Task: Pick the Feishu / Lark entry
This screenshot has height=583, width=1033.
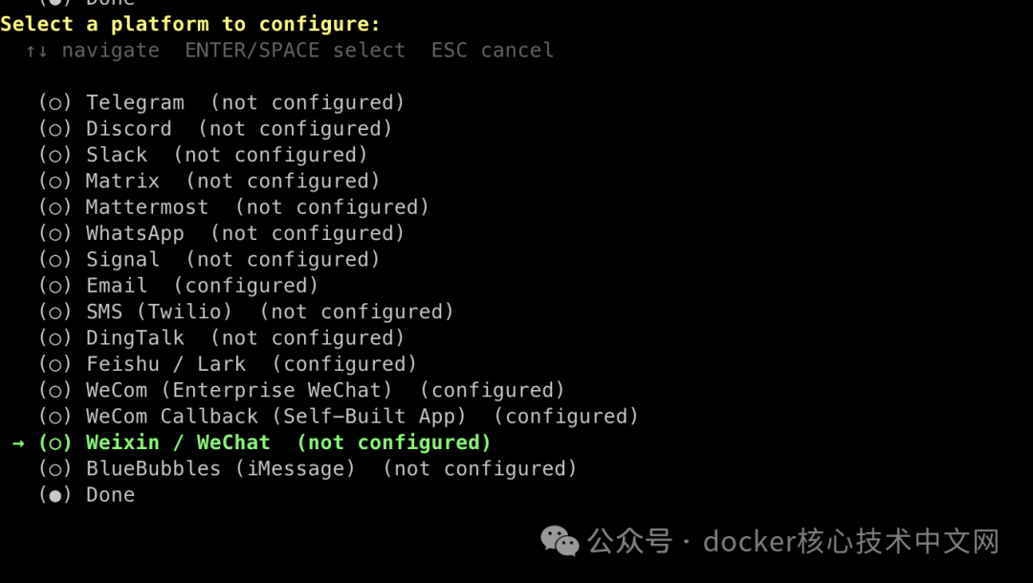Action: point(165,364)
